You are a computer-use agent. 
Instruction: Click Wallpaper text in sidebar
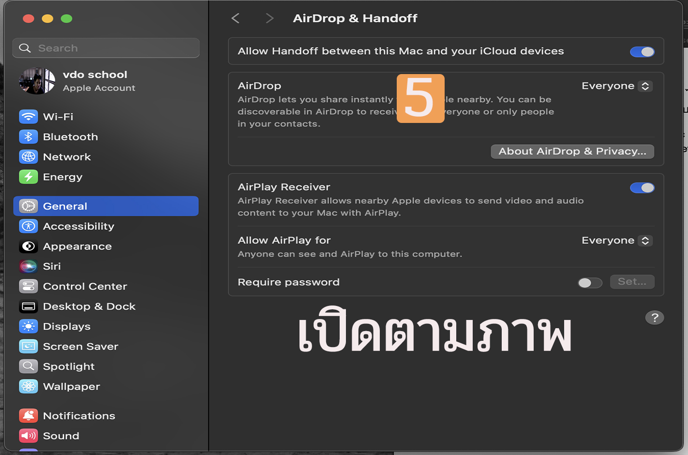tap(72, 387)
